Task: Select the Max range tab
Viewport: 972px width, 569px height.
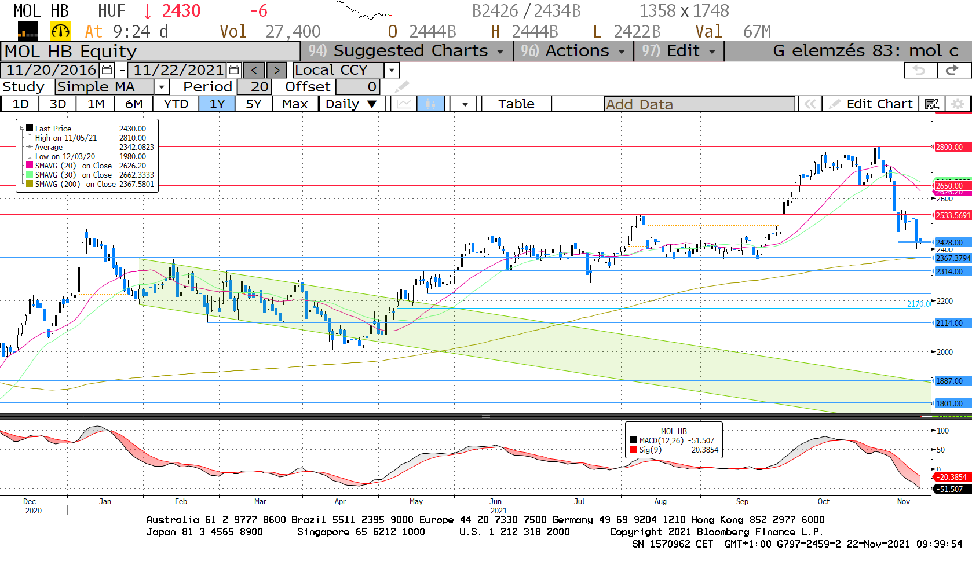Action: click(295, 104)
